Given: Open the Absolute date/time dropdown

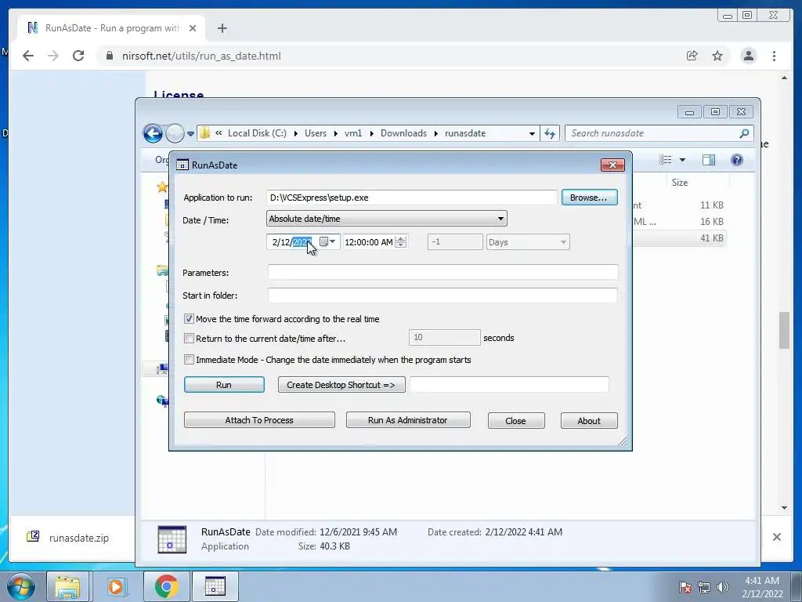Looking at the screenshot, I should click(x=387, y=219).
